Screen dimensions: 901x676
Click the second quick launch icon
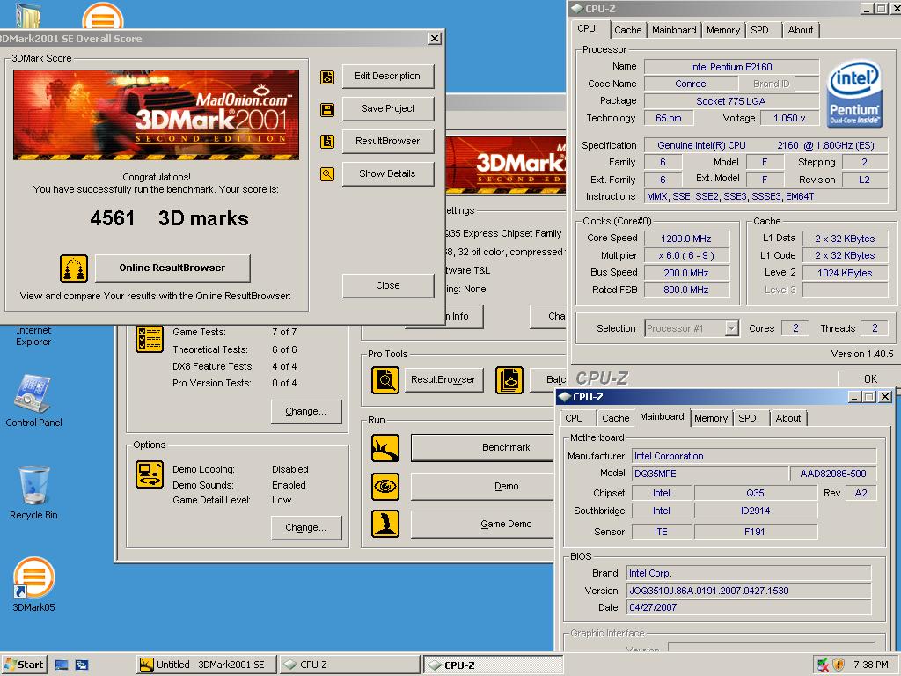pos(82,665)
